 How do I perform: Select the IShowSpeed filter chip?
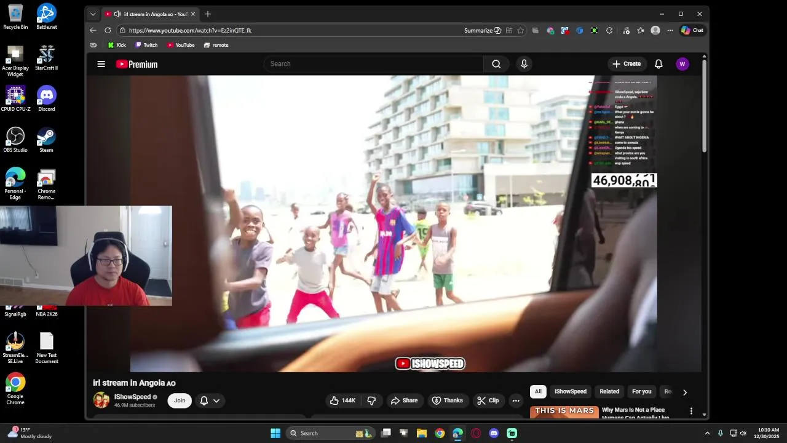571,391
